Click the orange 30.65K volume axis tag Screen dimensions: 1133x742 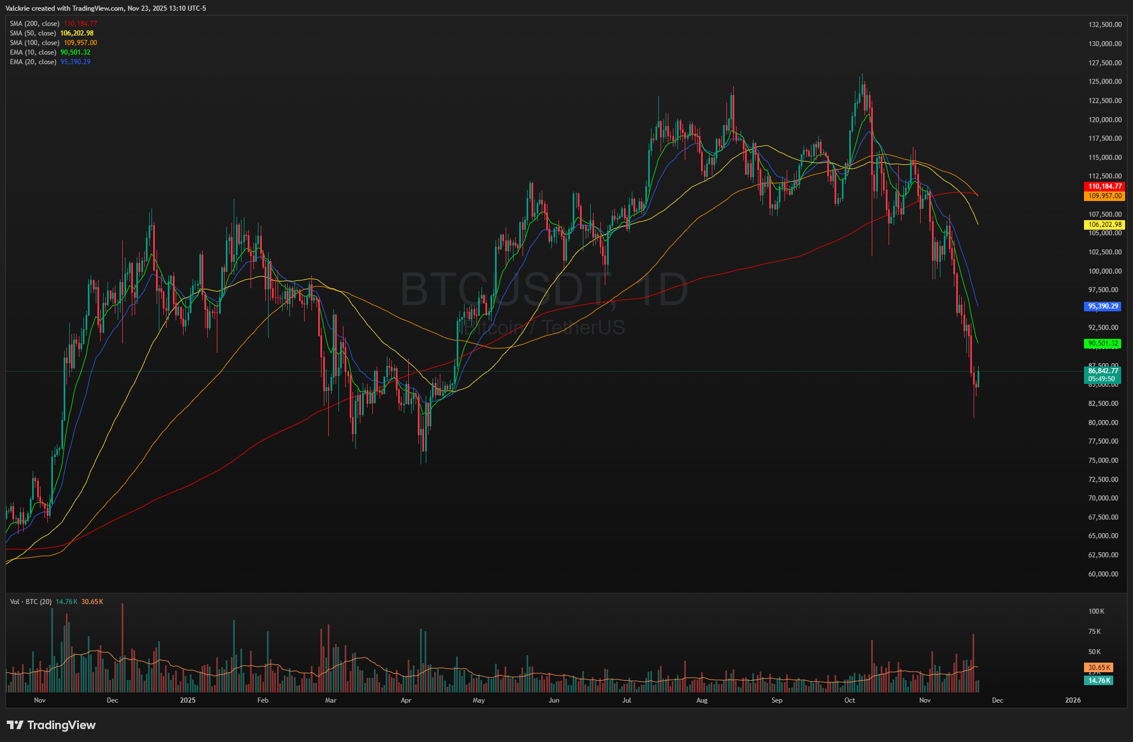tap(1099, 668)
